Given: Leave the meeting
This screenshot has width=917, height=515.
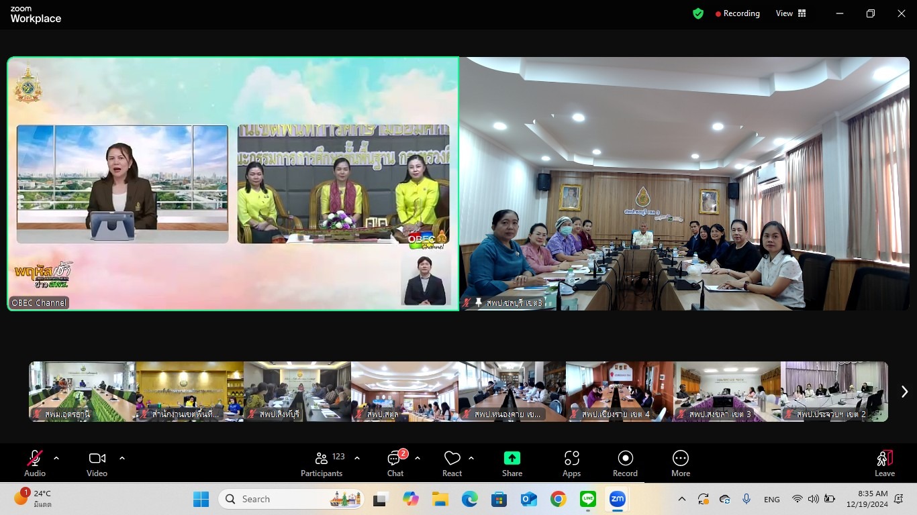Looking at the screenshot, I should click(884, 463).
